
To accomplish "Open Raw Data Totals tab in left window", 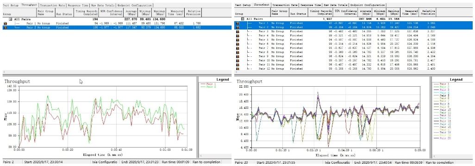I will (103, 6).
